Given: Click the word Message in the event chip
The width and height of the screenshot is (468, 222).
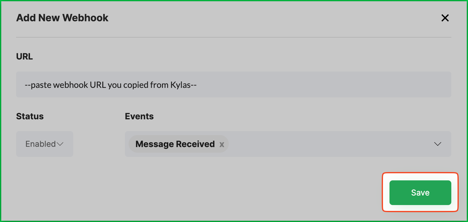Looking at the screenshot, I should pyautogui.click(x=154, y=144).
